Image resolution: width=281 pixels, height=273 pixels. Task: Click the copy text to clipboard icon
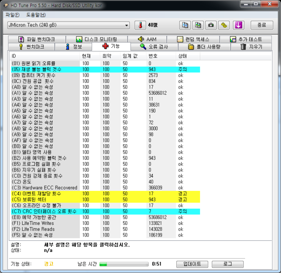(x=185, y=25)
